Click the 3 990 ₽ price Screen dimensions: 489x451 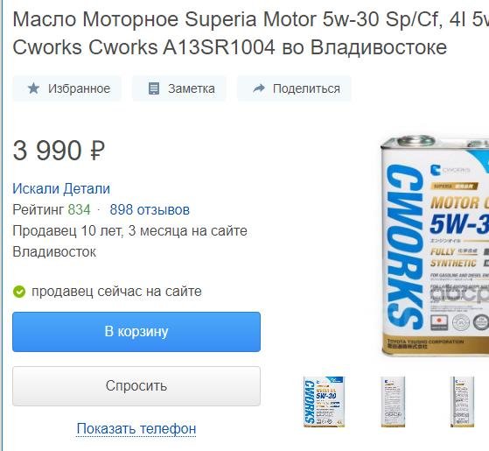pos(59,151)
